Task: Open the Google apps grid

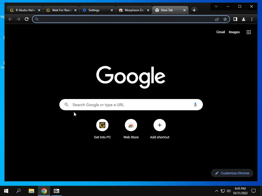Action: point(249,32)
